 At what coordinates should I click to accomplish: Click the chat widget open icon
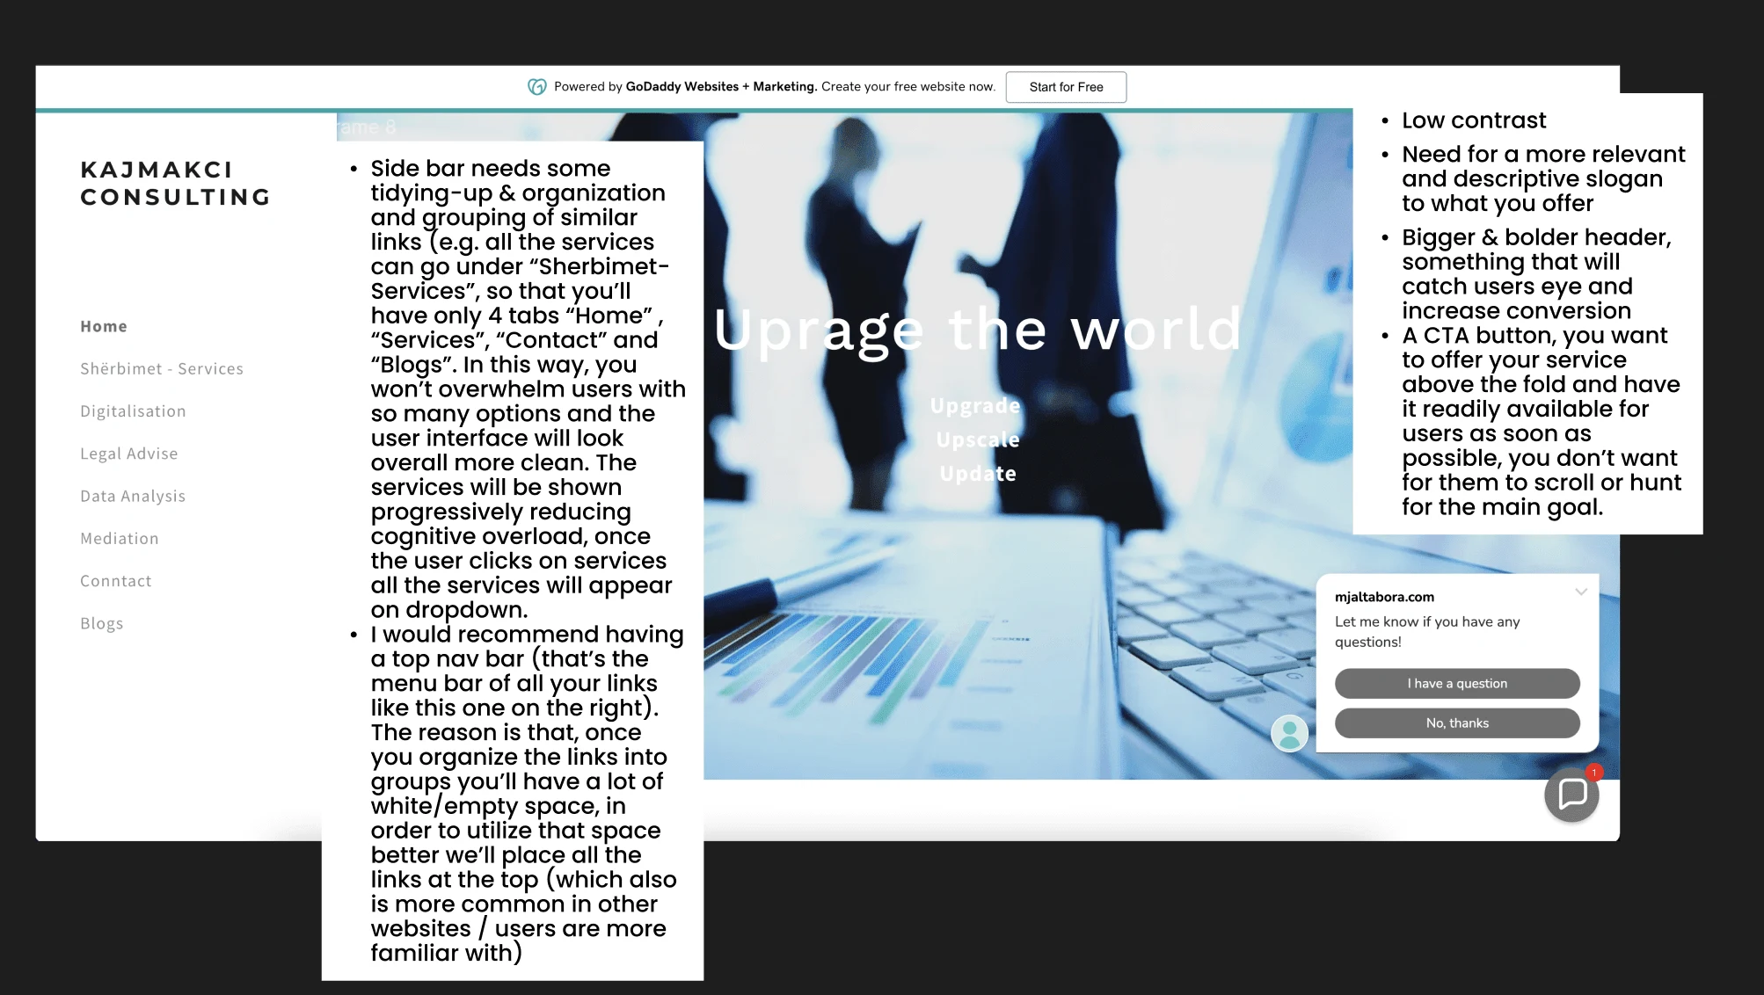pos(1571,794)
